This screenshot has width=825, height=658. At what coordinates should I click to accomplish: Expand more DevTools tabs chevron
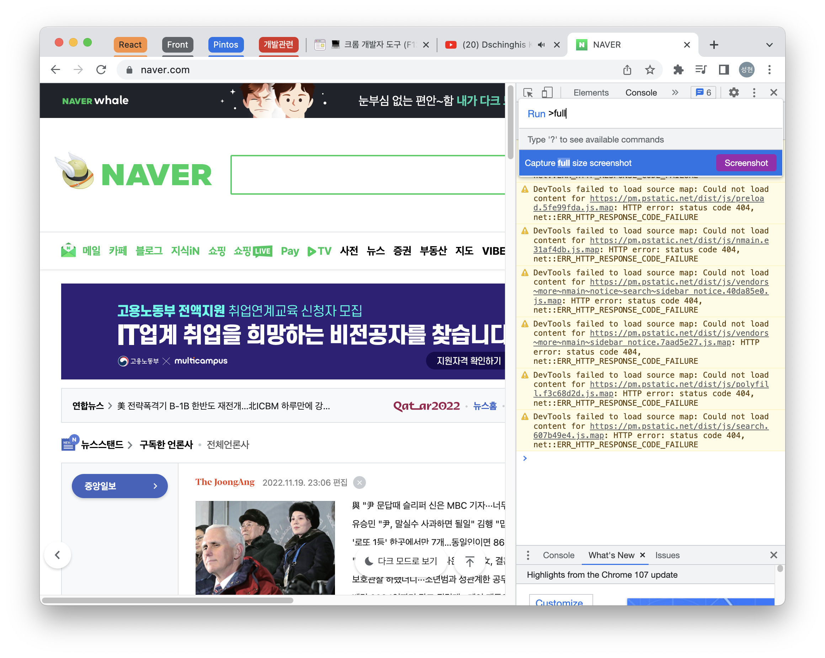(x=675, y=92)
